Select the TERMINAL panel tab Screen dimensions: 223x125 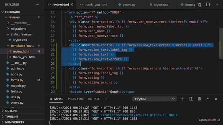pyautogui.click(x=56, y=99)
